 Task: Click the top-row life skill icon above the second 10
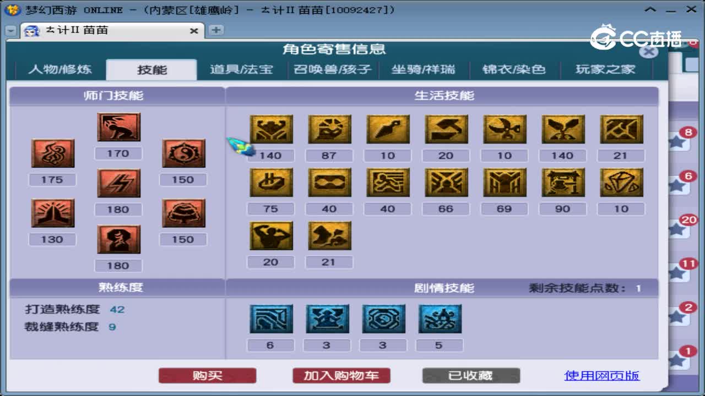click(505, 129)
